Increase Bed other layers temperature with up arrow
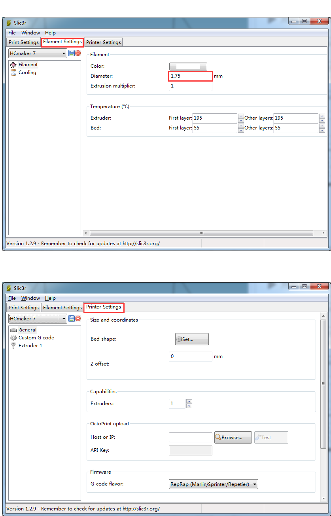The height and width of the screenshot is (516, 331). (x=322, y=126)
